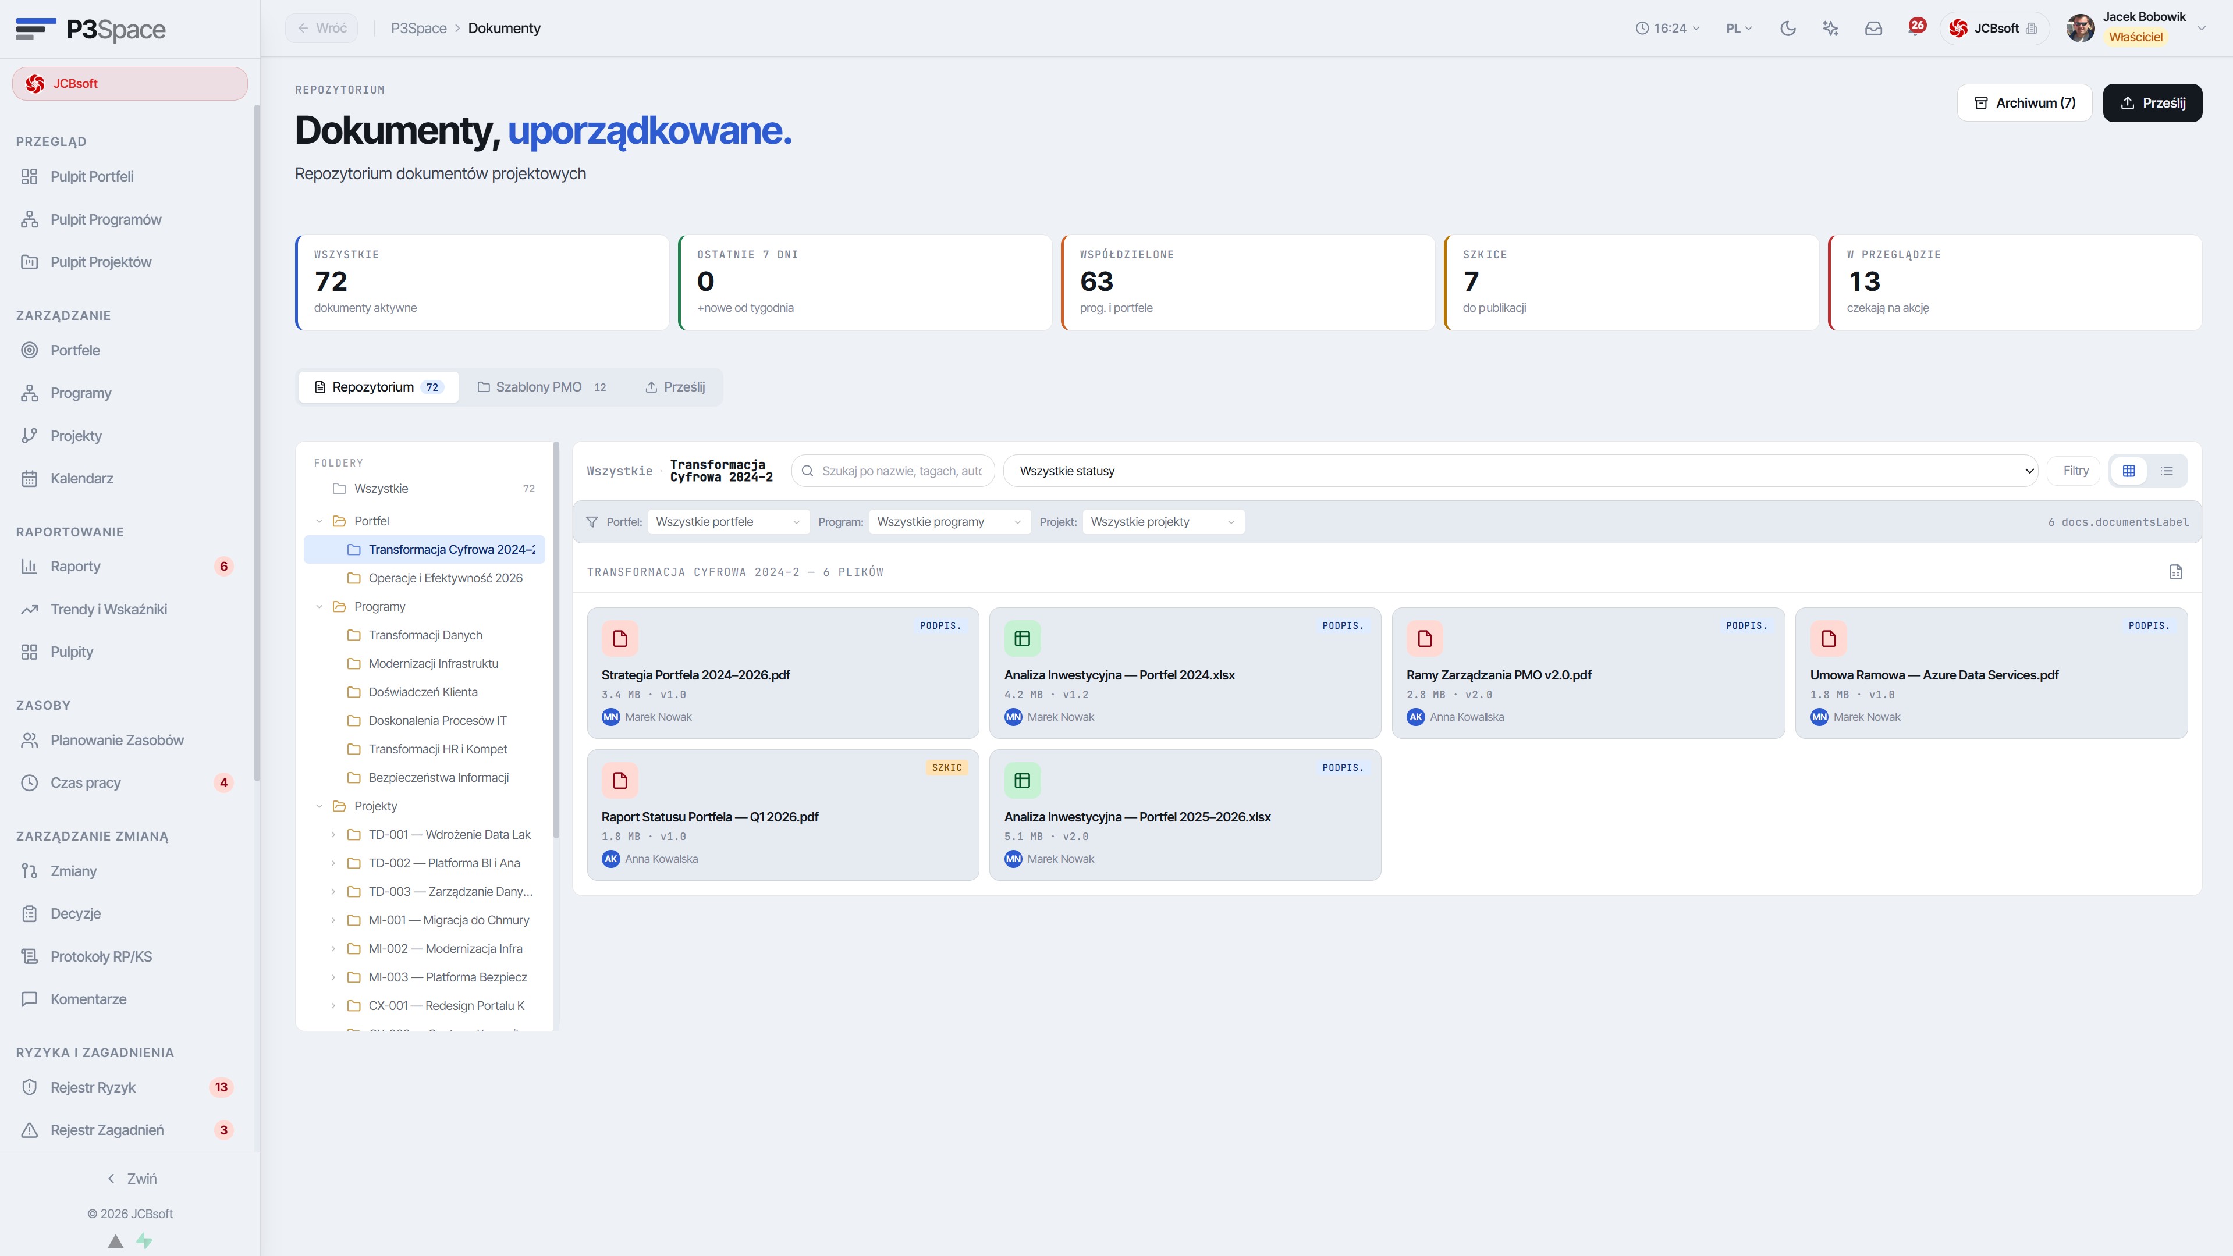Collapse sidebar with Zwiń
2233x1256 pixels.
point(132,1179)
